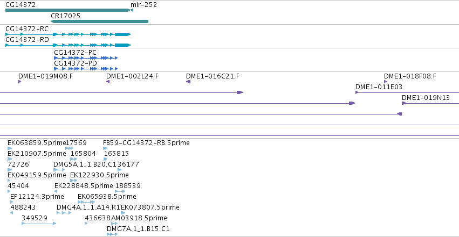This screenshot has height=237, width=459.
Task: Open the DMG7A.1_1.B15.C1 EST feature
Action: [112, 234]
